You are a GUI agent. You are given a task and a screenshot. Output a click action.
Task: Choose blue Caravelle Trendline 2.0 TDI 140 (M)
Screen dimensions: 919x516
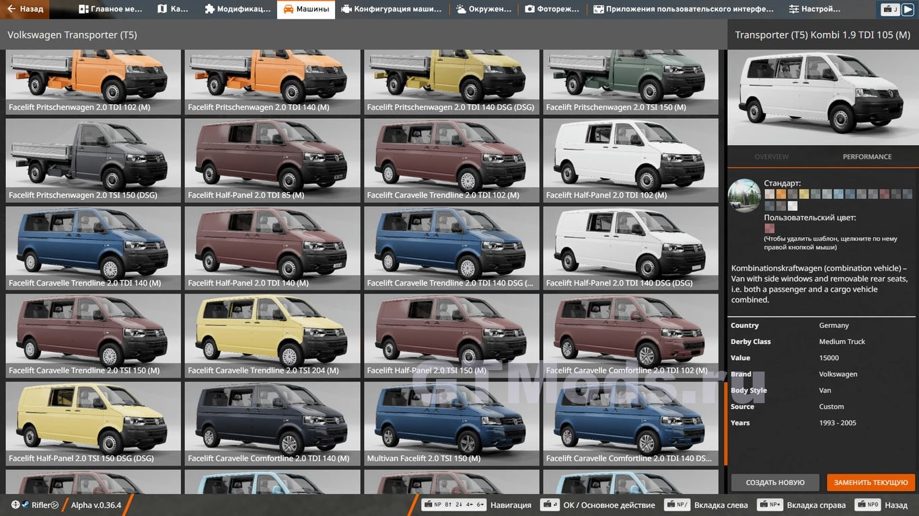click(94, 248)
